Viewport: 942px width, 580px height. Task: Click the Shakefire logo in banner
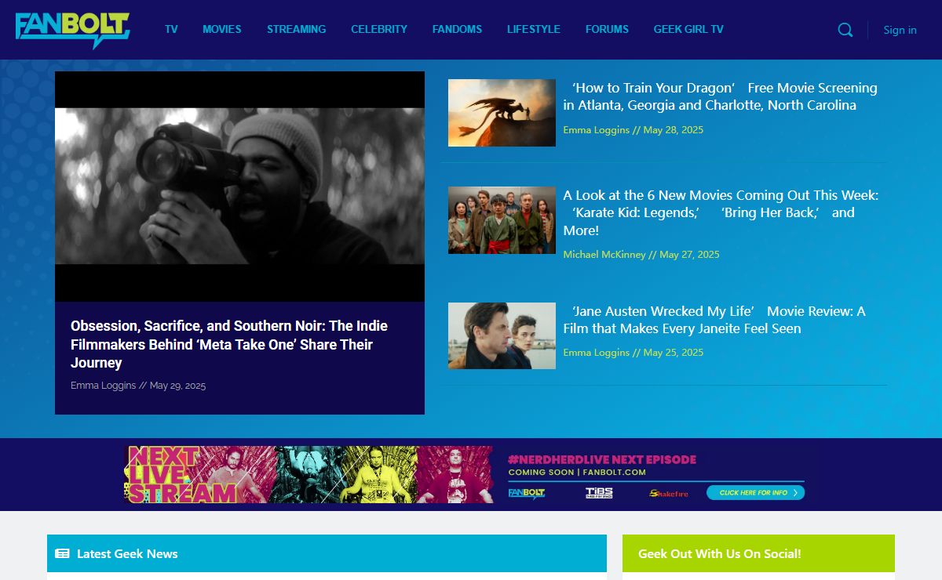click(669, 493)
